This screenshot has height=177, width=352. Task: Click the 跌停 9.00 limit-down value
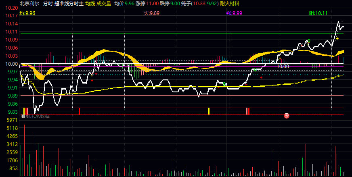point(170,4)
